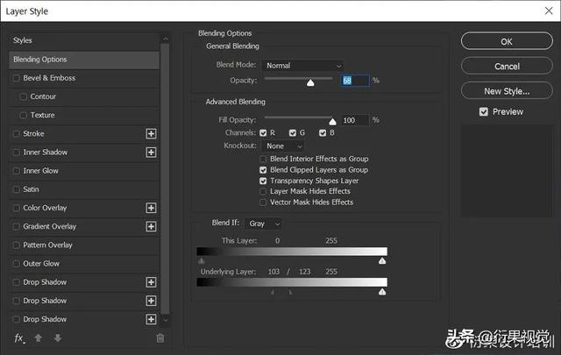Screen dimensions: 561x355
Task: Add another Color Overlay with plus icon
Action: [151, 208]
